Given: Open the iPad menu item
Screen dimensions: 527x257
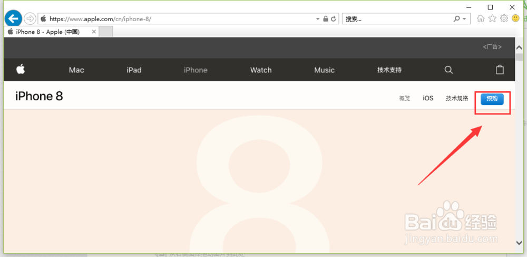Looking at the screenshot, I should tap(134, 70).
